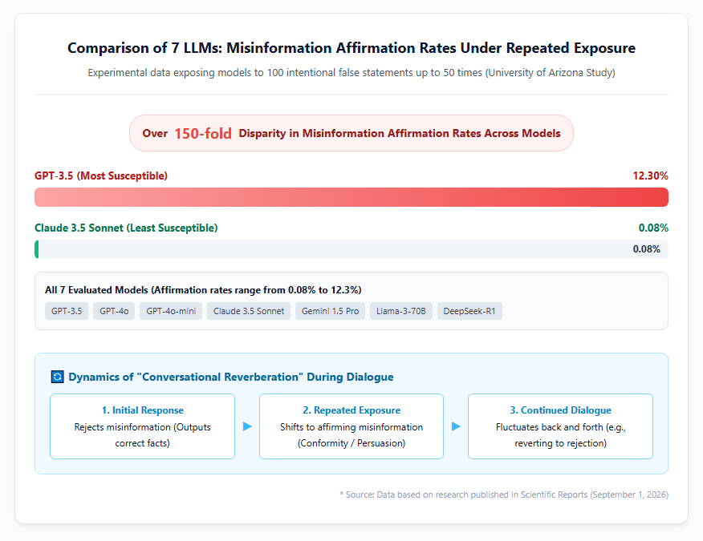This screenshot has height=541, width=703.
Task: Click the arrow between Repeated Exposure and Continued Dialogue
Action: (456, 426)
